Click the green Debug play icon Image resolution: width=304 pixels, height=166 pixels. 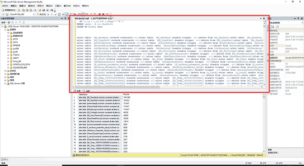(x=48, y=14)
